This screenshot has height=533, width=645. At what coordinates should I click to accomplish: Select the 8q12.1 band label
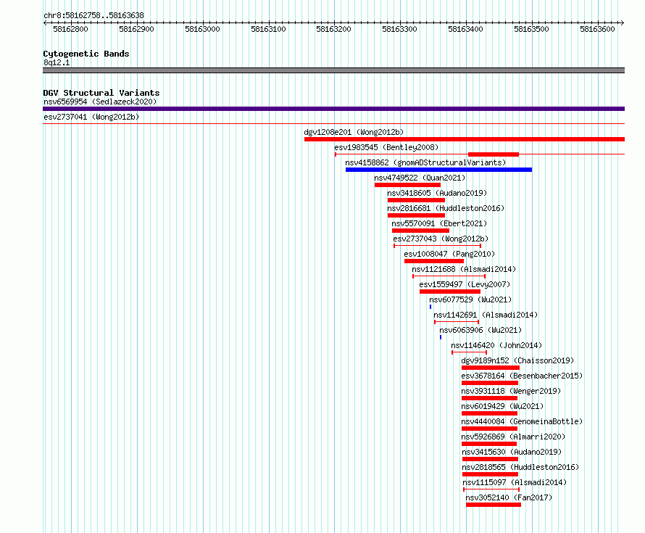click(x=57, y=62)
